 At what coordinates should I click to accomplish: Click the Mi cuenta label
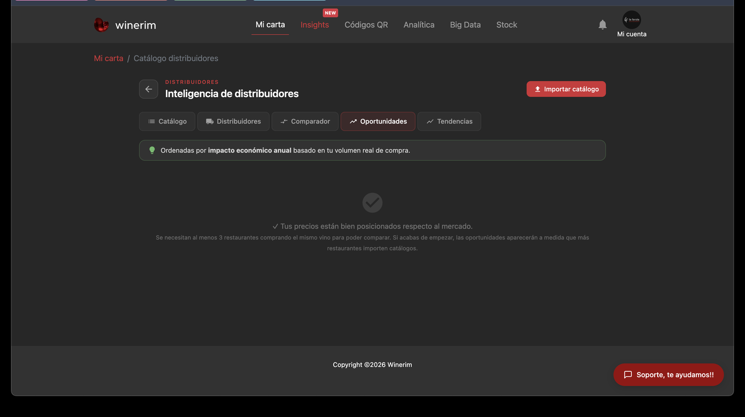coord(632,34)
